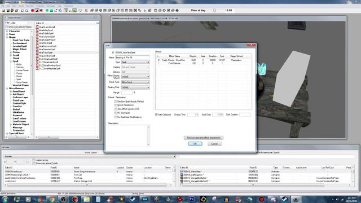
Task: Click the spell ID input field
Action: [133, 52]
